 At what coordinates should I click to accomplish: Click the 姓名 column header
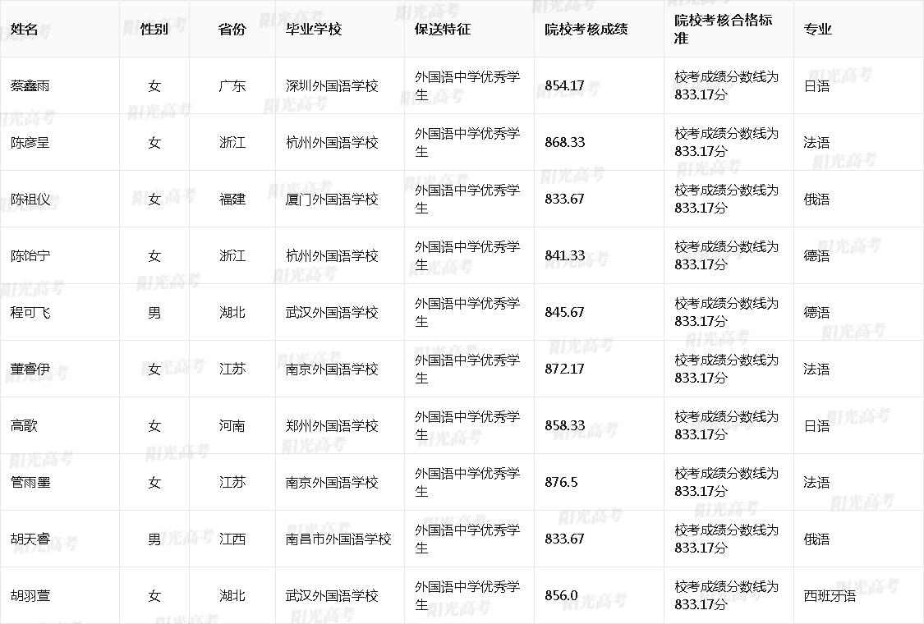[x=24, y=29]
